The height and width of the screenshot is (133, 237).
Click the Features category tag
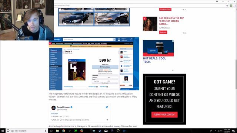(163, 32)
